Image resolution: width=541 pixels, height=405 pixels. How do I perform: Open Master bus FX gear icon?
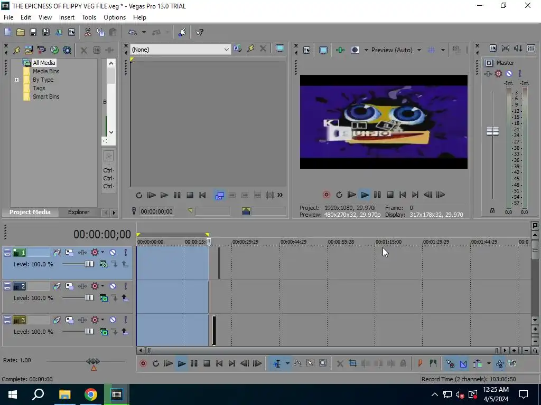498,73
